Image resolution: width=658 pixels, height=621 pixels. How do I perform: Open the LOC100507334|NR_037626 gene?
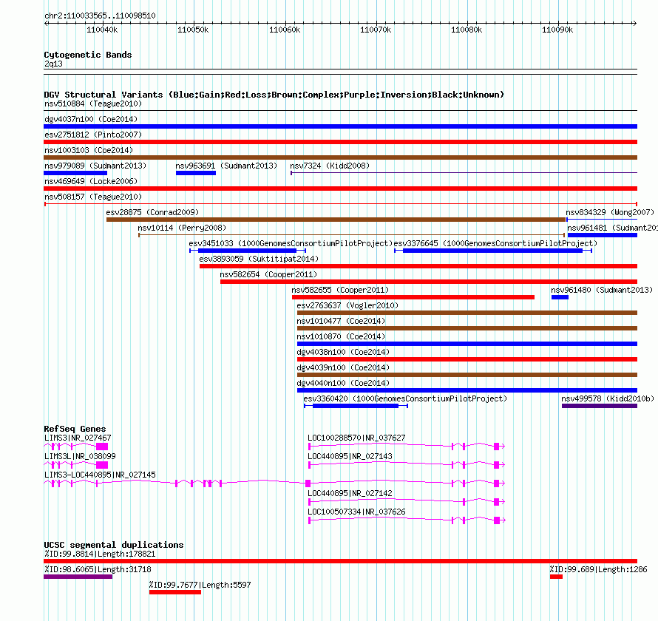pyautogui.click(x=407, y=520)
